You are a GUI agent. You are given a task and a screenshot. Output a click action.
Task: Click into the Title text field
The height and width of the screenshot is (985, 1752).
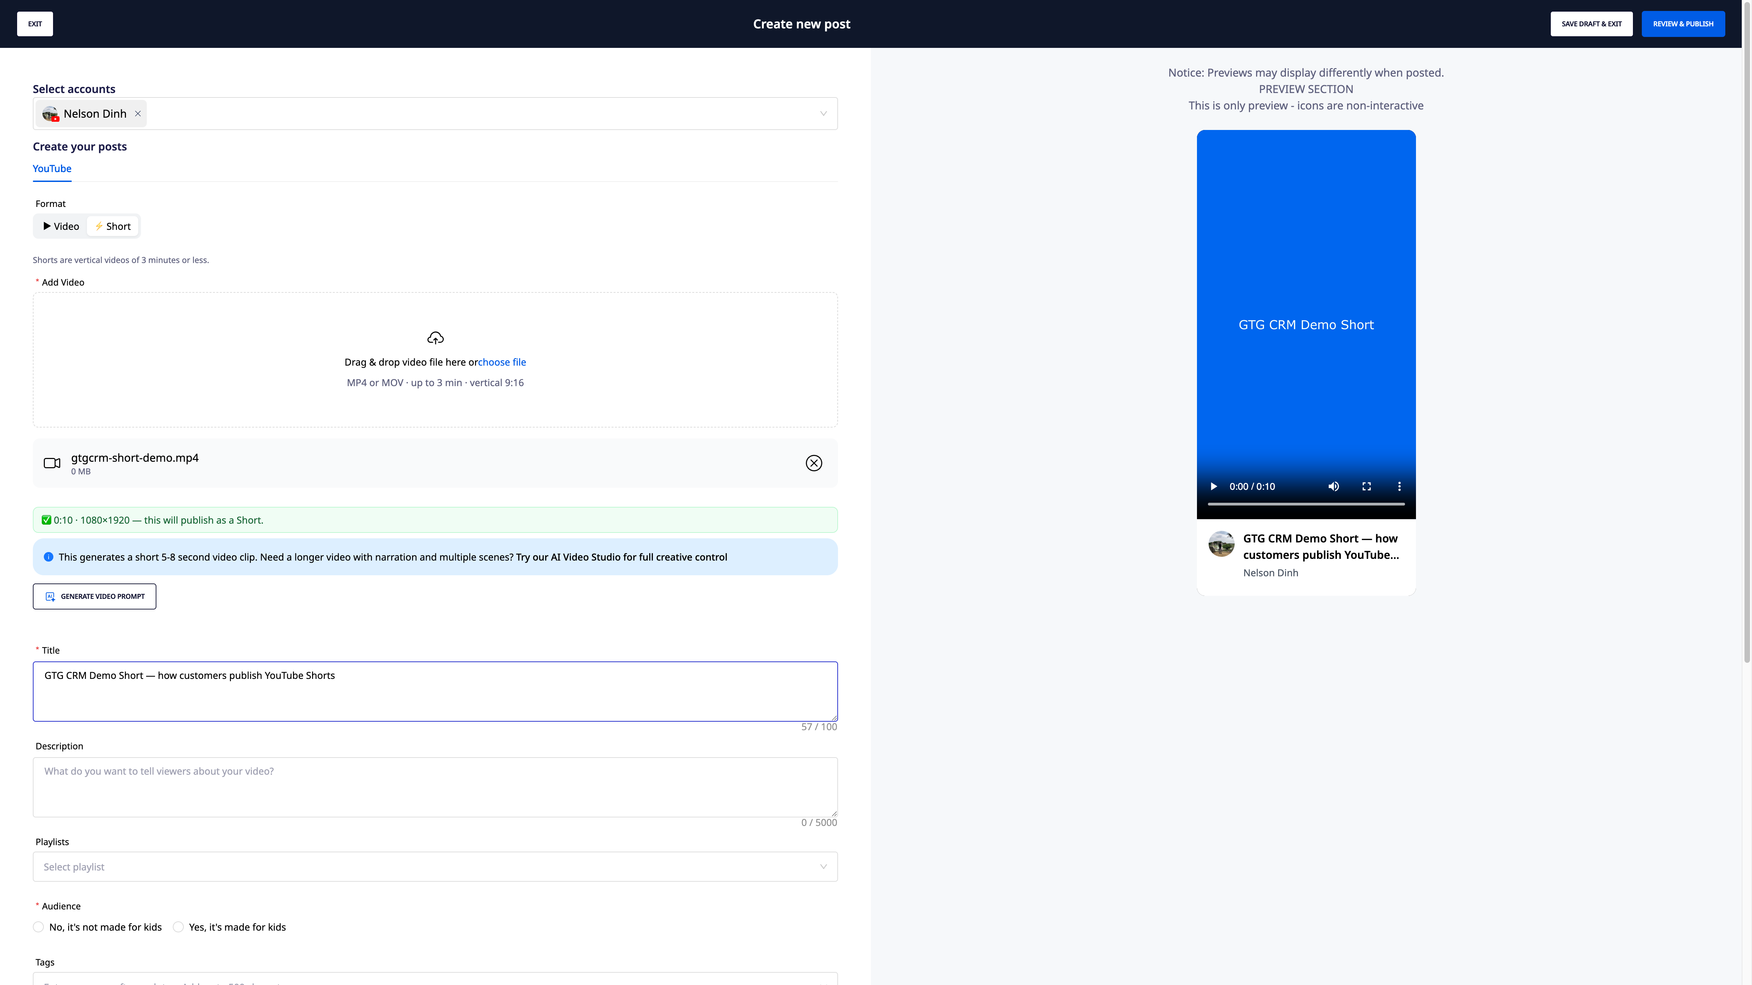tap(435, 691)
